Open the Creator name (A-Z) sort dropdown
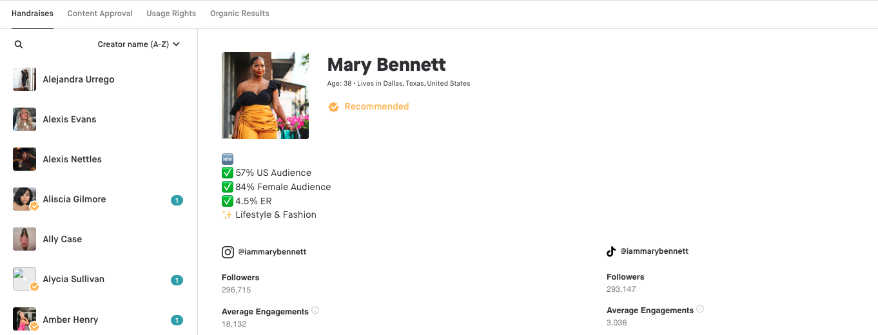The height and width of the screenshot is (335, 878). point(139,44)
